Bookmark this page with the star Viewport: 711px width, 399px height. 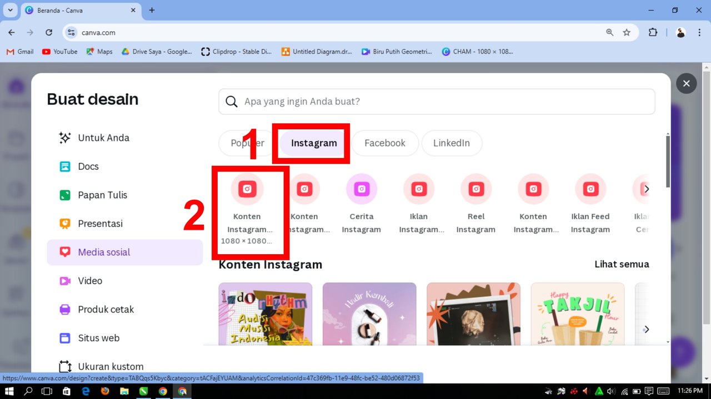coord(627,33)
